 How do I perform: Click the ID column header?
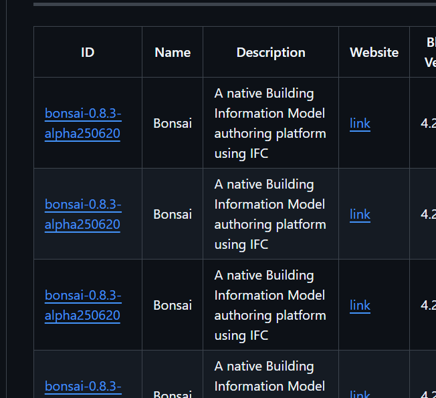[88, 52]
